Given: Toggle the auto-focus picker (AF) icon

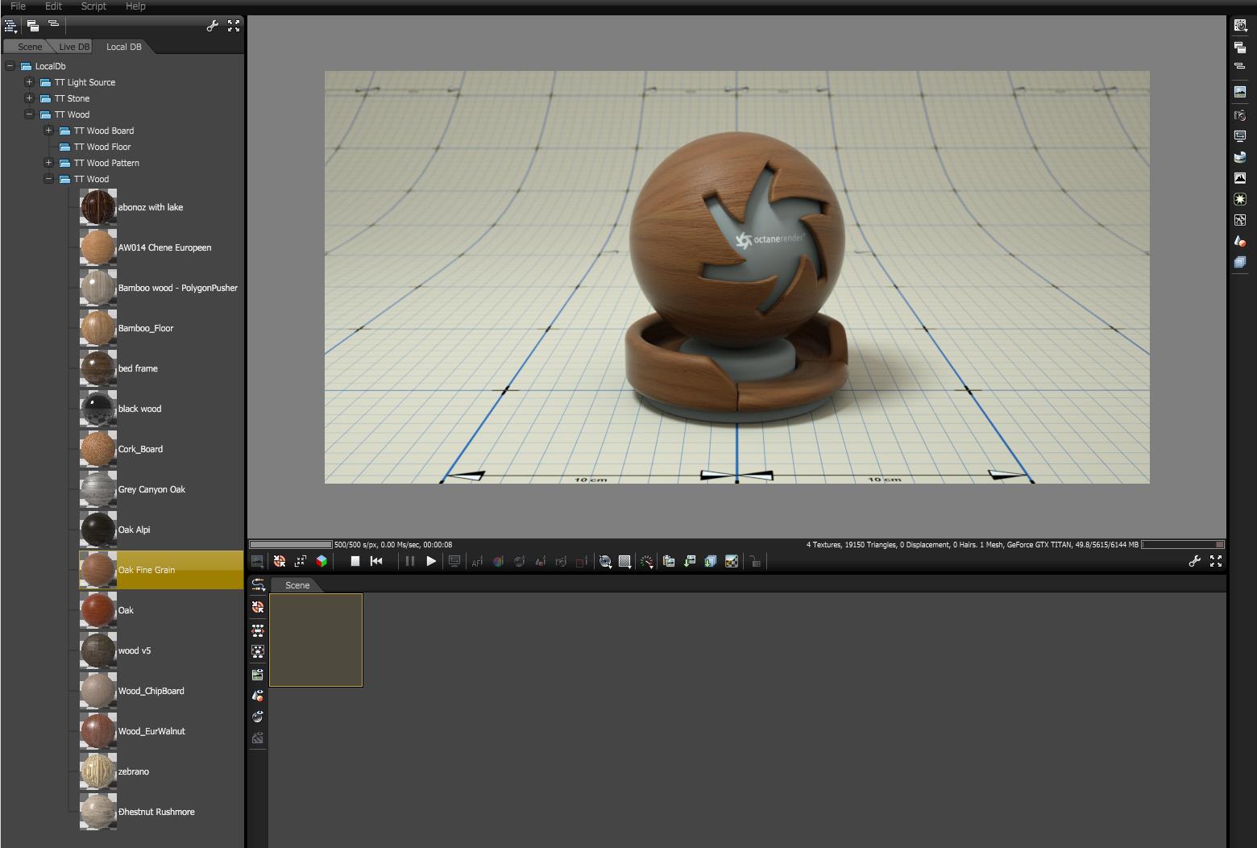Looking at the screenshot, I should tap(478, 561).
